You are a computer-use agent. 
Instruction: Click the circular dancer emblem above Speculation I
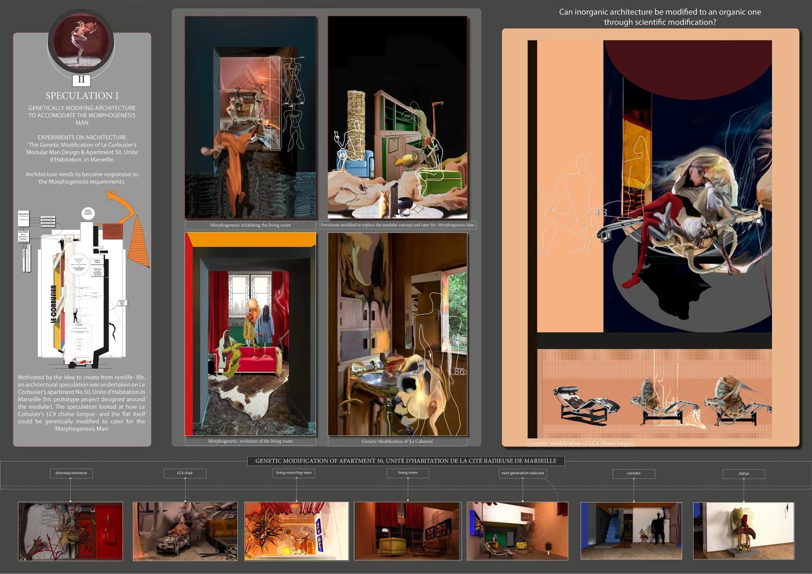(x=81, y=42)
